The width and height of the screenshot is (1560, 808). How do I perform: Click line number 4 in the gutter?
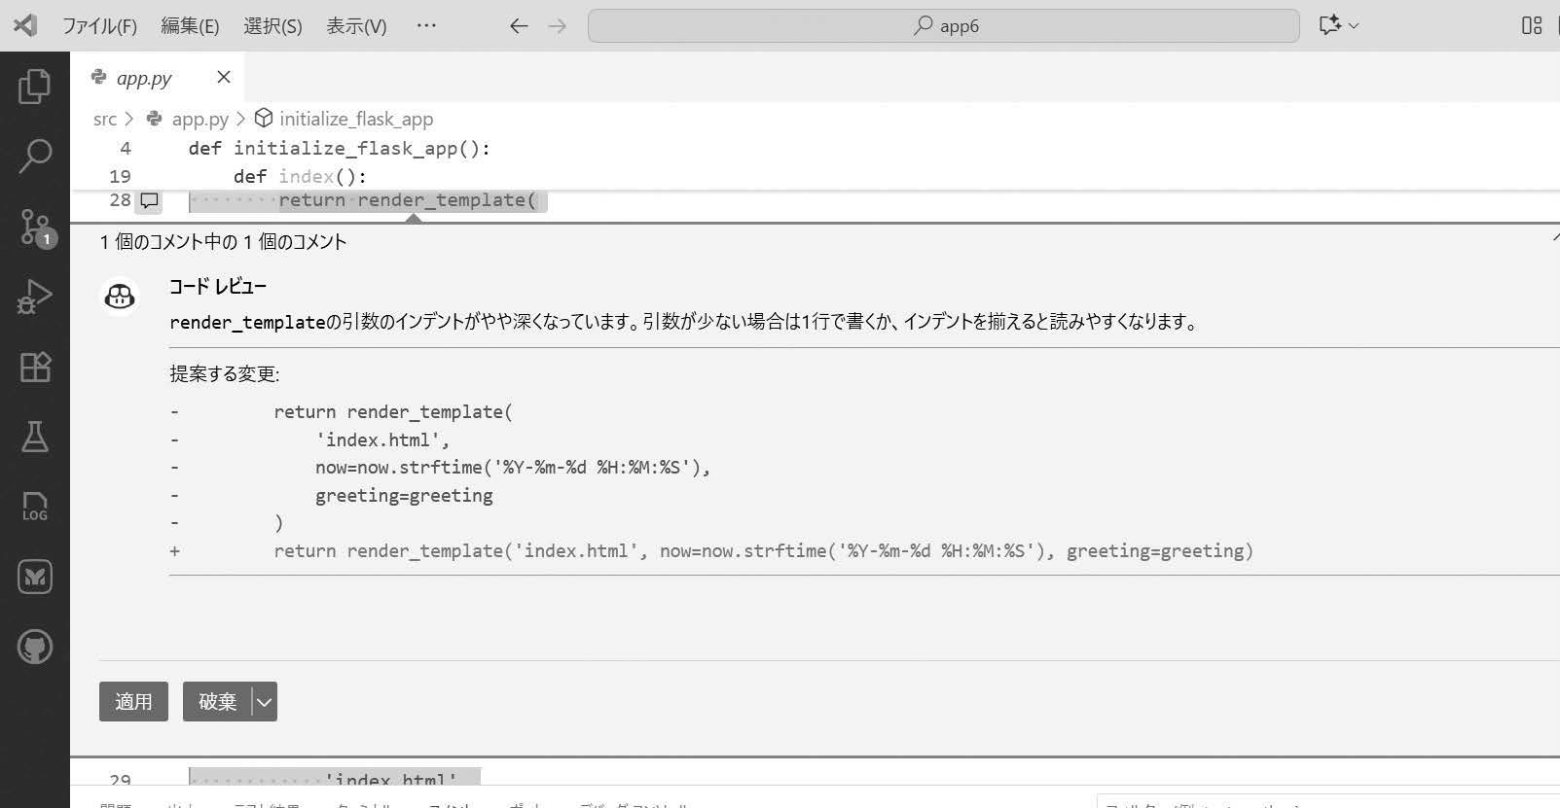click(x=126, y=149)
